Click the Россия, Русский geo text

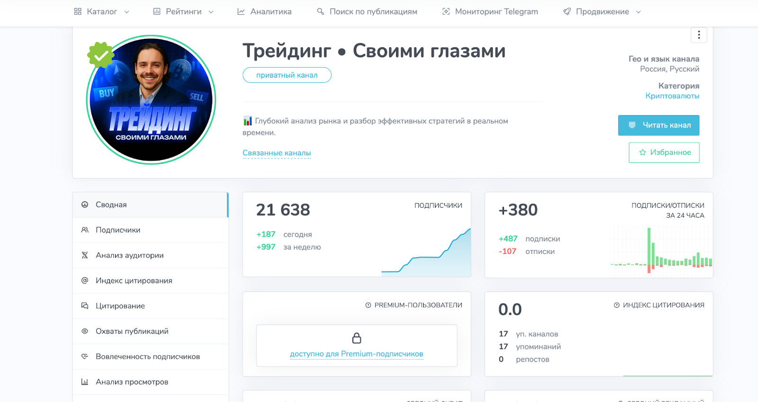tap(669, 69)
